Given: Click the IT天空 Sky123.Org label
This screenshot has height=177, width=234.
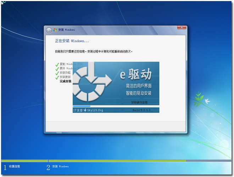Looking at the screenshot, I should [x=88, y=110].
